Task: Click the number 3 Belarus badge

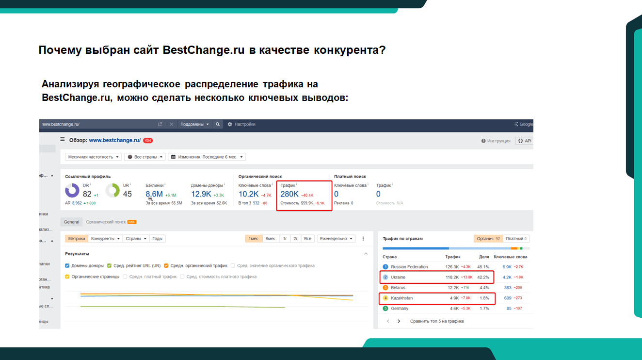Action: tap(385, 288)
